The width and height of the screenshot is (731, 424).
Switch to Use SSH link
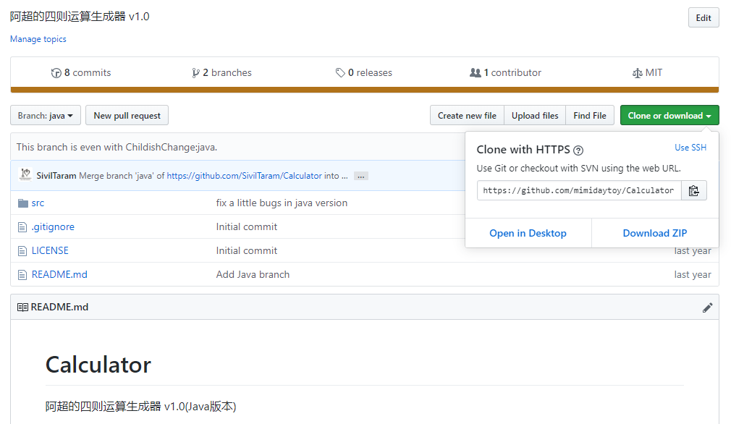point(690,148)
